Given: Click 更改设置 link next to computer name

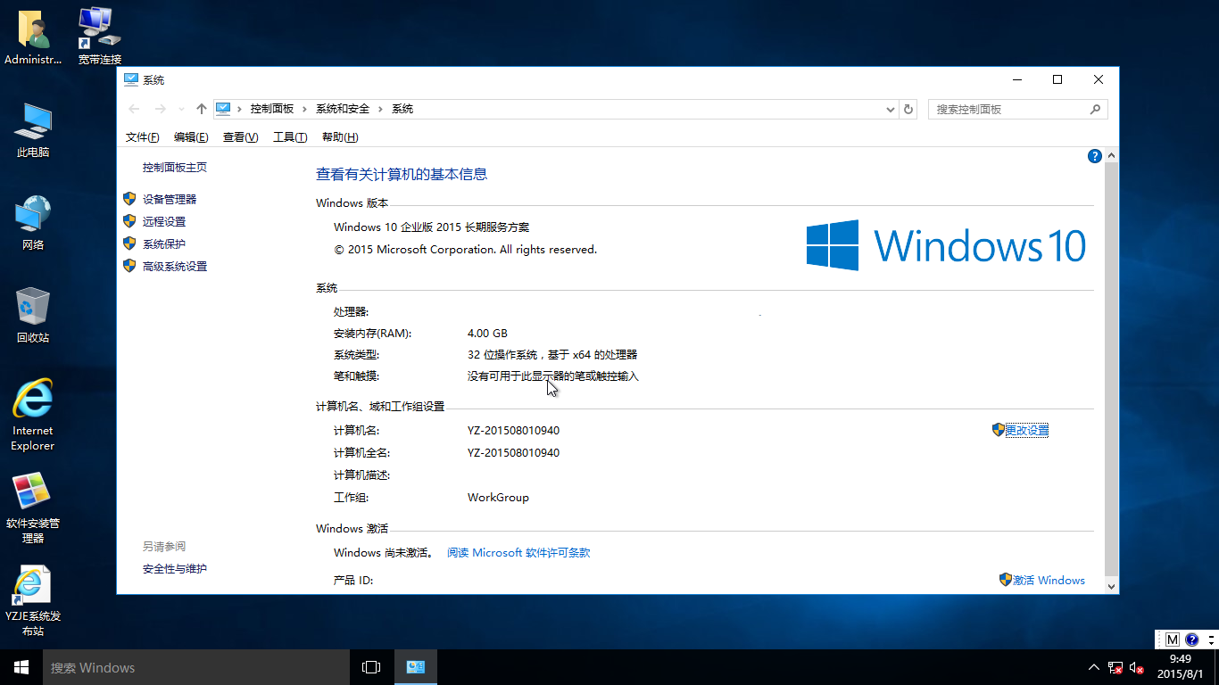Looking at the screenshot, I should [1027, 430].
